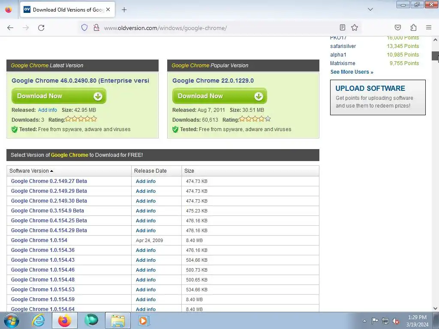Open the tracking protection shield icon
Viewport: 439px width, 329px height.
(x=84, y=28)
